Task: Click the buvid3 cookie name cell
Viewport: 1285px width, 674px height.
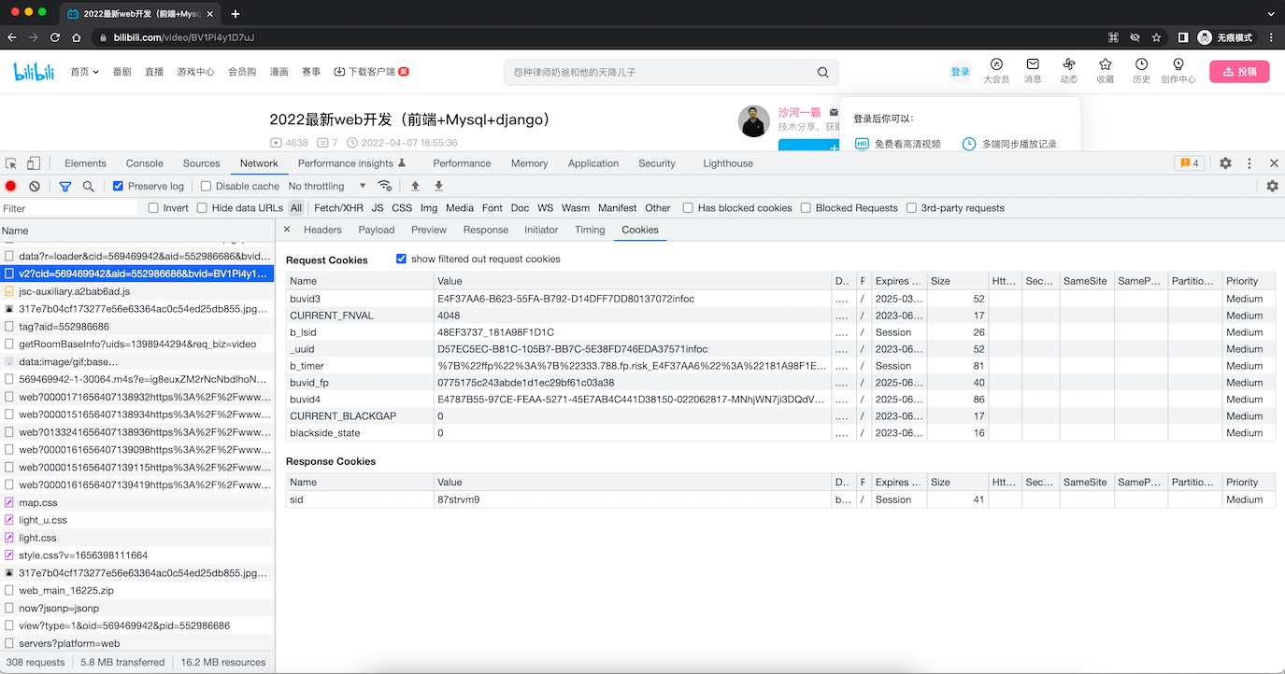Action: [361, 299]
